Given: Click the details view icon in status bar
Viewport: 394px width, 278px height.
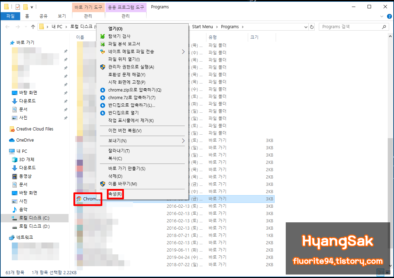Looking at the screenshot, I should click(381, 272).
